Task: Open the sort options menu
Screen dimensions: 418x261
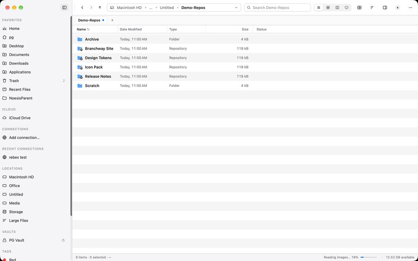Action: pos(372,8)
